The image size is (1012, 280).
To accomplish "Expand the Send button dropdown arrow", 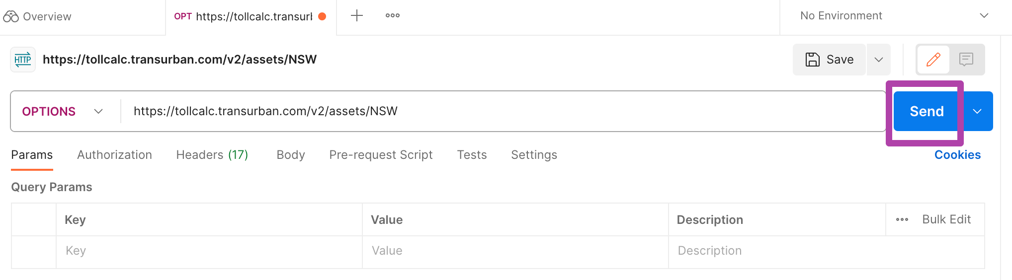I will [977, 111].
